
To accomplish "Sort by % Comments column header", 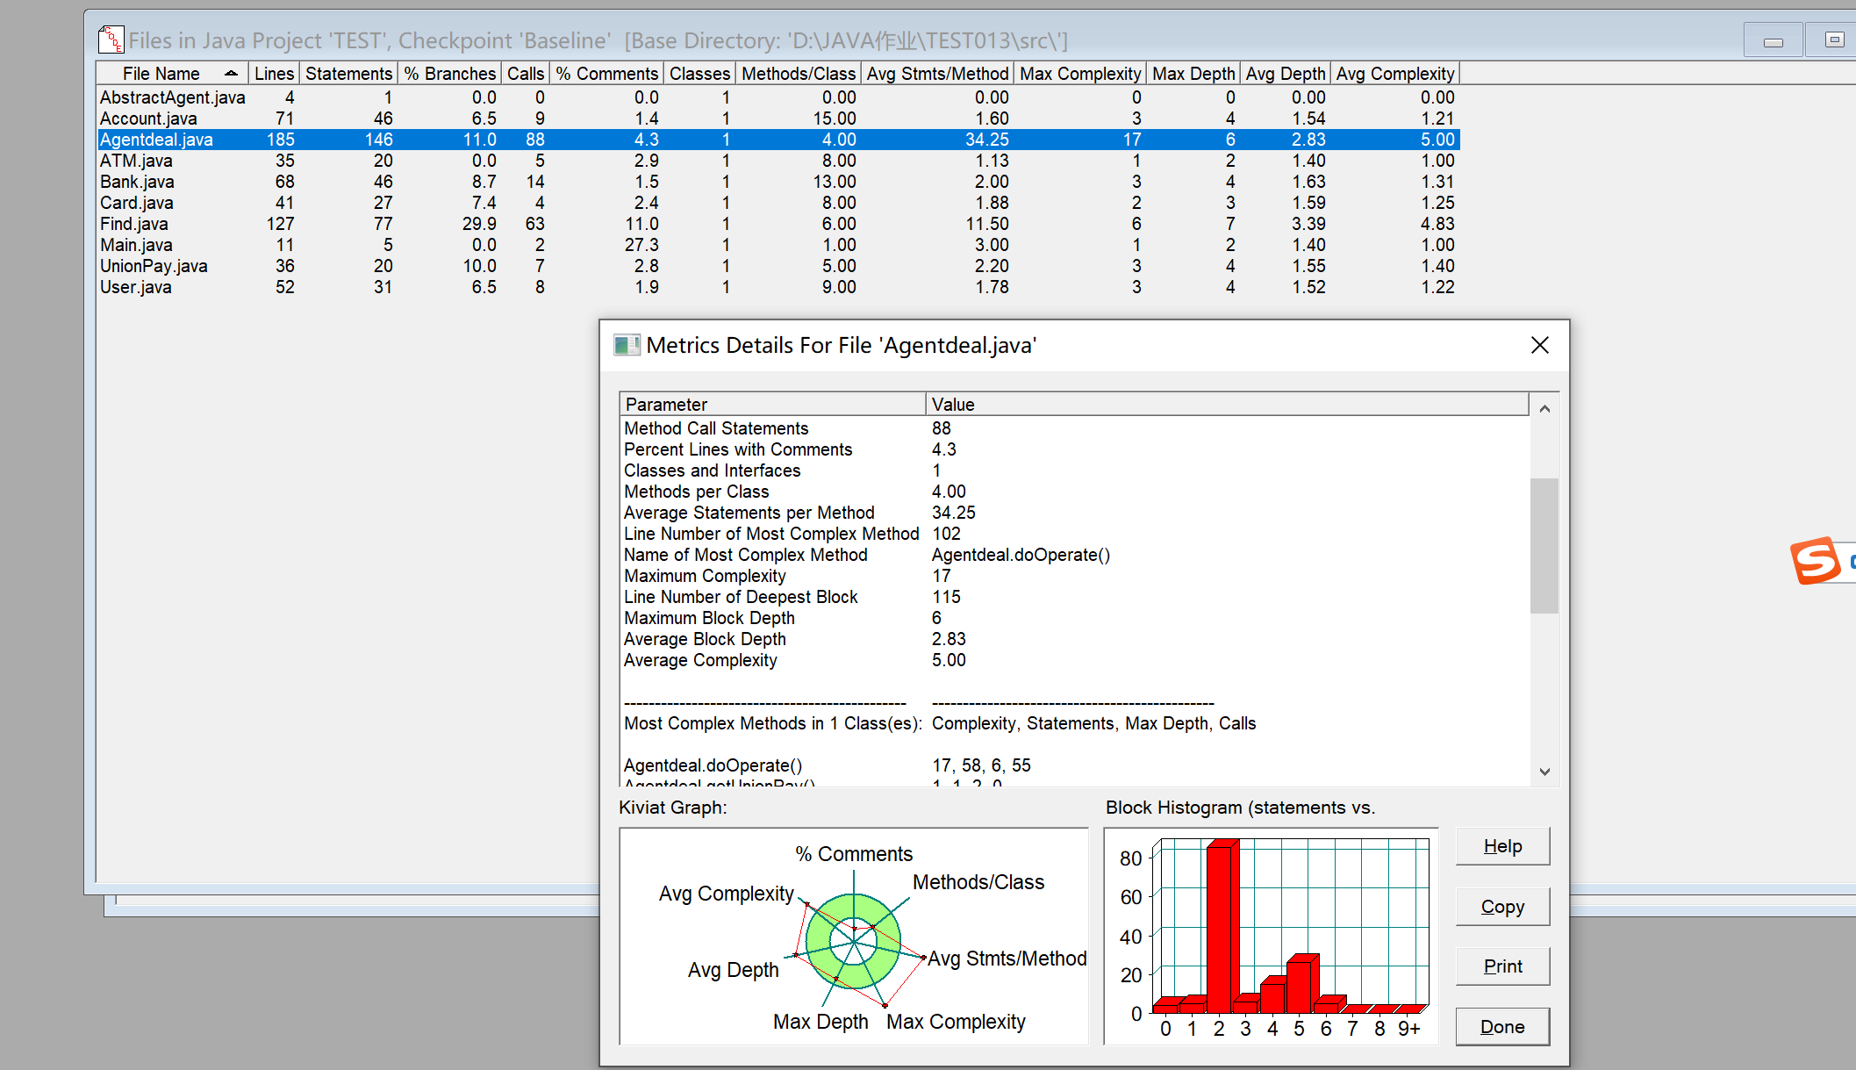I will 606,74.
